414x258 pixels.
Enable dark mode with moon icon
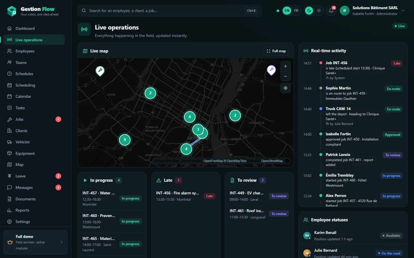click(309, 11)
